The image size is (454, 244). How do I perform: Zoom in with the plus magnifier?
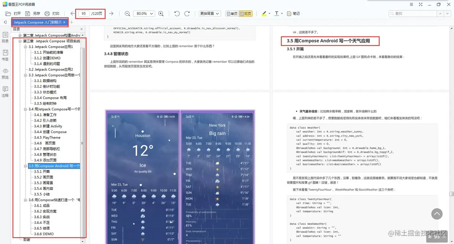click(161, 14)
